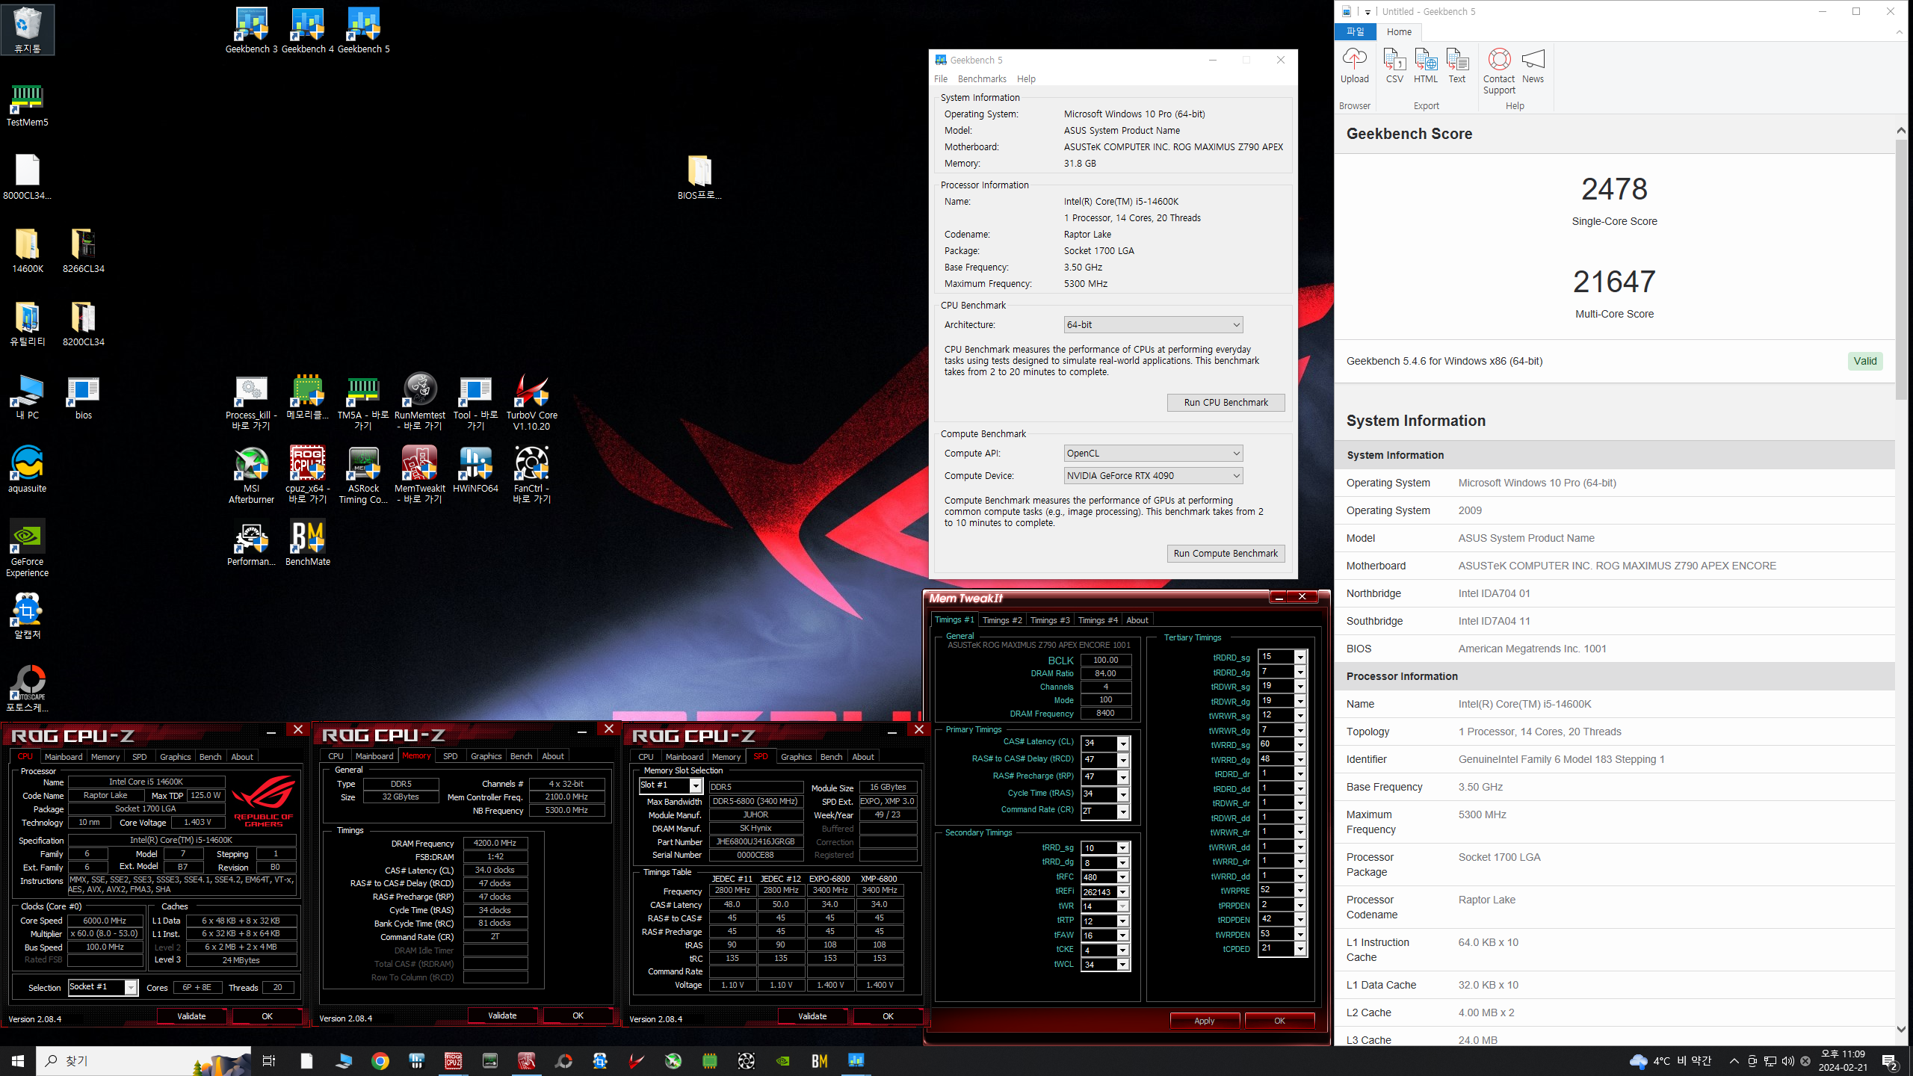Open the Compute API OpenCL dropdown
Screen dimensions: 1913x1076
pos(1153,453)
